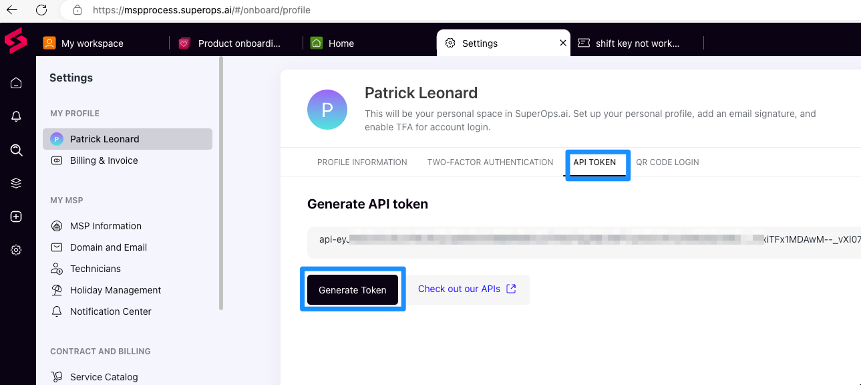Click the Technicians icon
Image resolution: width=861 pixels, height=385 pixels.
click(57, 269)
